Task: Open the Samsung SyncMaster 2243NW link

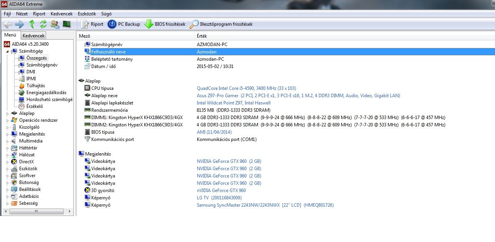Action: (x=265, y=205)
